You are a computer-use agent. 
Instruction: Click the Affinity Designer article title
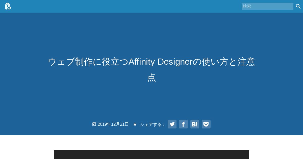[x=151, y=69]
